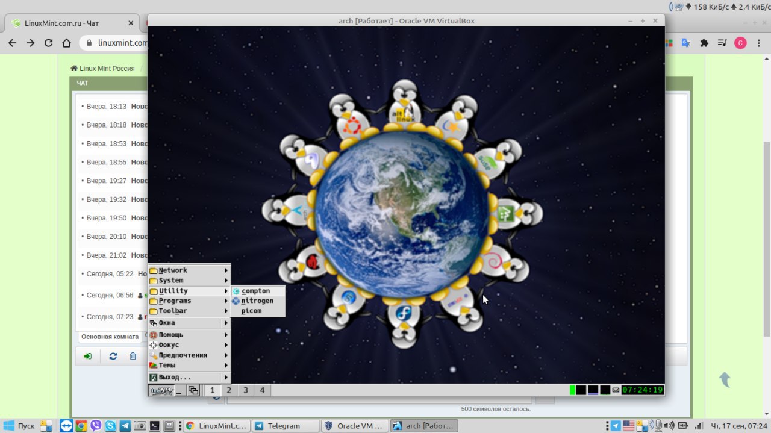Open the Предпочтения submenu
Image resolution: width=771 pixels, height=433 pixels.
pos(189,355)
